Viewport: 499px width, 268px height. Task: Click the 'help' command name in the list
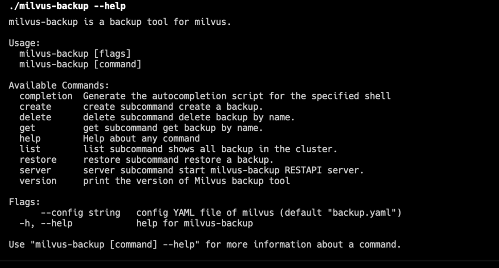(x=30, y=138)
